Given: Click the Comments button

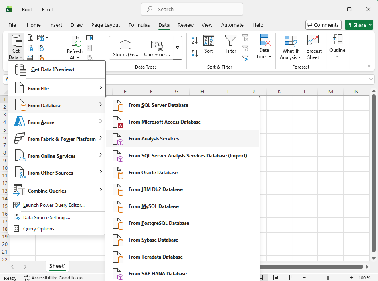Looking at the screenshot, I should [323, 25].
